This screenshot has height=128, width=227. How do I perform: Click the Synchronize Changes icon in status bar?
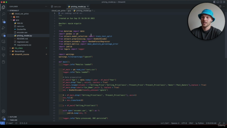pos(16,123)
